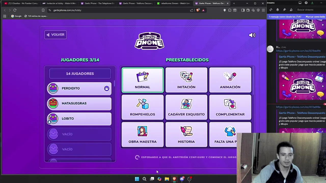
Task: Switch to the Invitación al lobby tab
Action: (59, 3)
